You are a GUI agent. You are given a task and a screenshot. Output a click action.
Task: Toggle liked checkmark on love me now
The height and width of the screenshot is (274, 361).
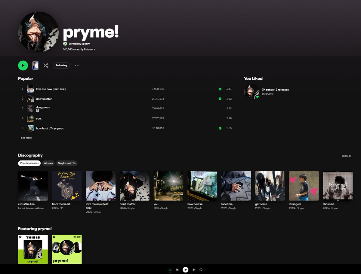pyautogui.click(x=220, y=89)
